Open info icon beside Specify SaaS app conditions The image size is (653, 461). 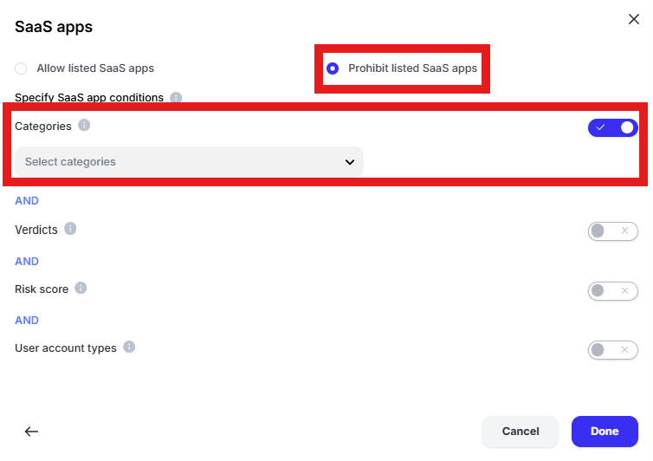pyautogui.click(x=176, y=98)
